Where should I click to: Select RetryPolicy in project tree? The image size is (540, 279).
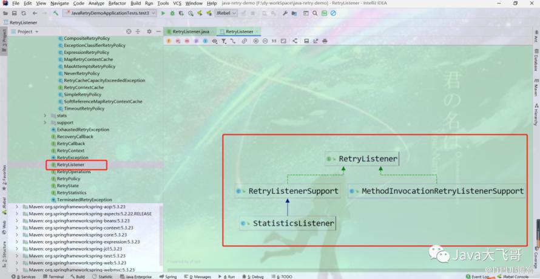pyautogui.click(x=69, y=179)
